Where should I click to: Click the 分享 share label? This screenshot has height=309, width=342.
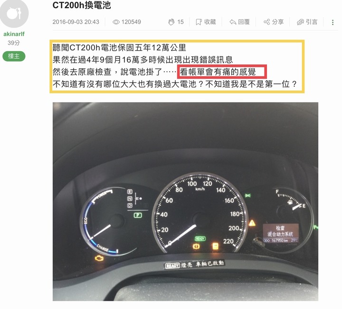pyautogui.click(x=278, y=22)
